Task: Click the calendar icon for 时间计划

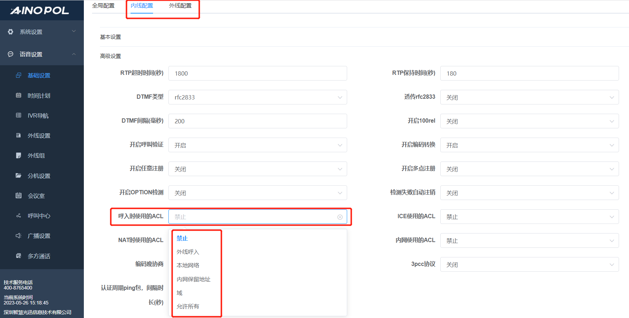Action: (x=19, y=95)
